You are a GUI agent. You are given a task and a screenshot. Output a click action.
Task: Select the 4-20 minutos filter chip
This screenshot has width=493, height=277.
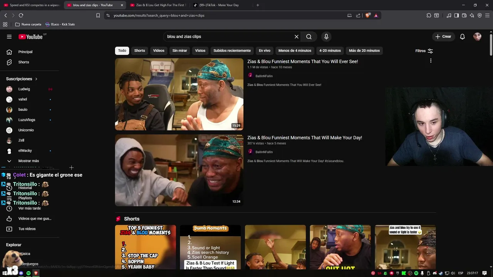(x=330, y=50)
